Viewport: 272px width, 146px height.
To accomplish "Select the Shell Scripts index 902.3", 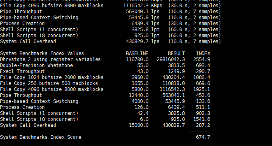I will 203,113.
